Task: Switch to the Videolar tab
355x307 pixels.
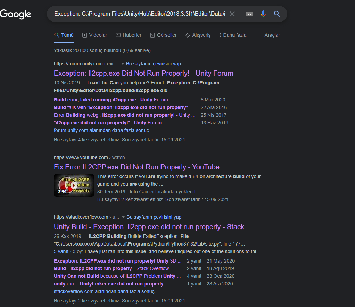Action: point(94,35)
